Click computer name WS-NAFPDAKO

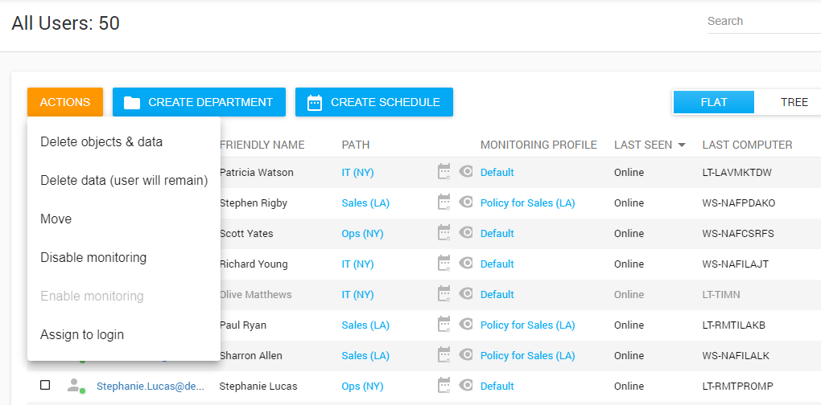pyautogui.click(x=739, y=202)
